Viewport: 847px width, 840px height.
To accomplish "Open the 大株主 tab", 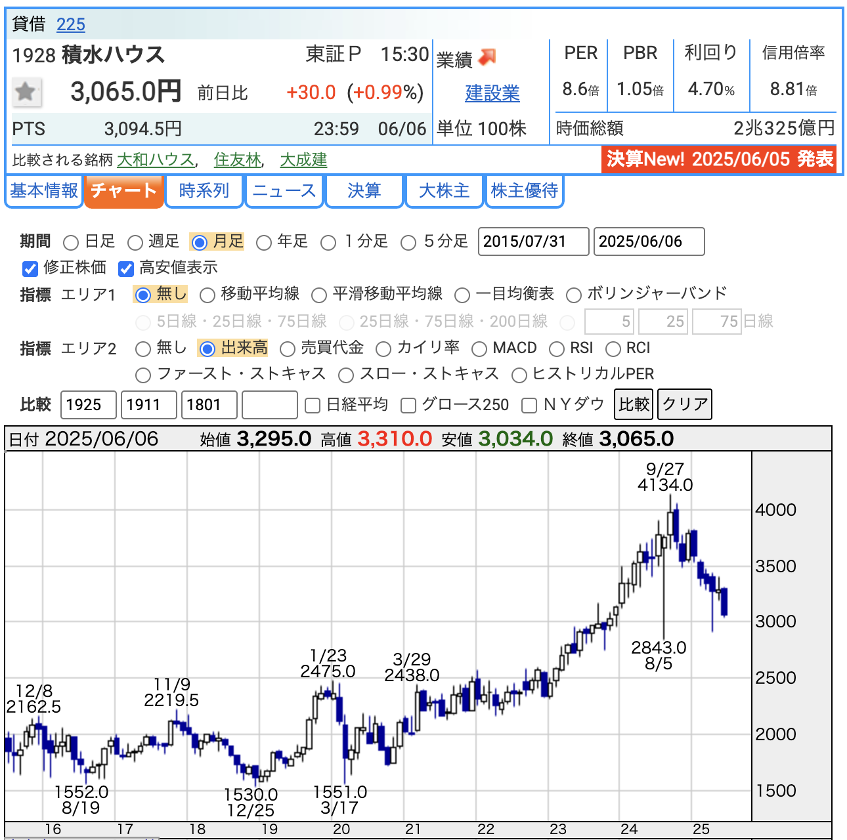I will pyautogui.click(x=445, y=191).
